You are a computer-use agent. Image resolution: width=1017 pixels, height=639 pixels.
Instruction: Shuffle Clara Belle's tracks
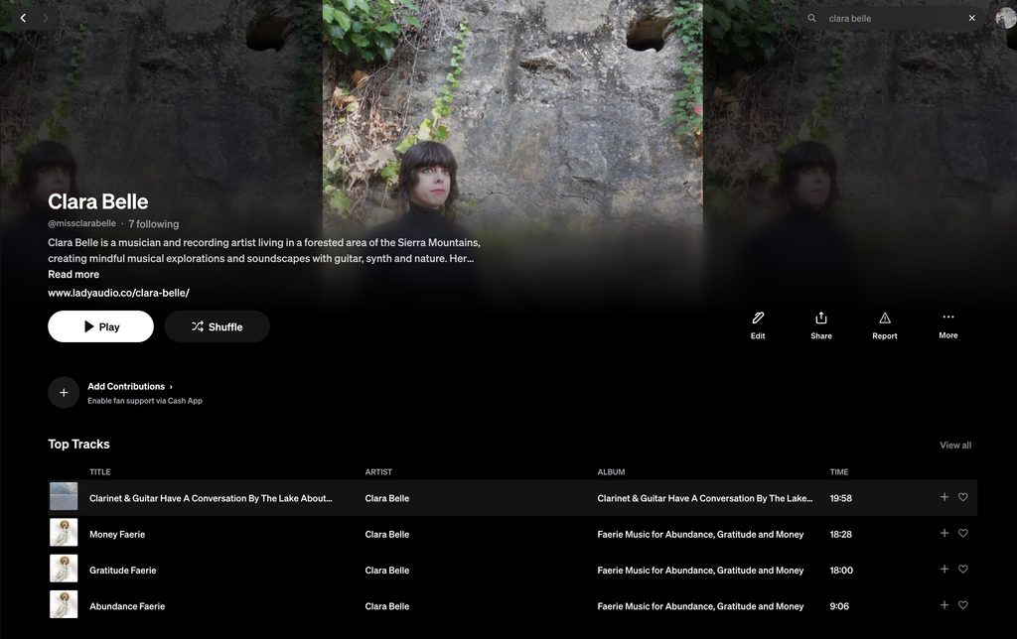point(217,326)
